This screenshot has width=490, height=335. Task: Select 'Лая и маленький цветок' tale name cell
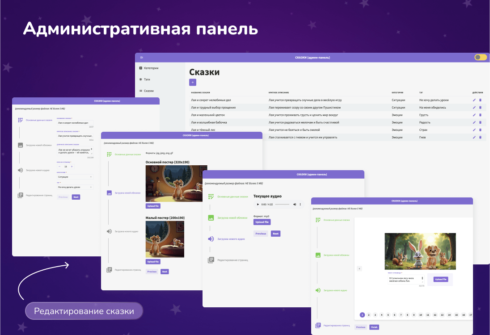click(x=208, y=115)
